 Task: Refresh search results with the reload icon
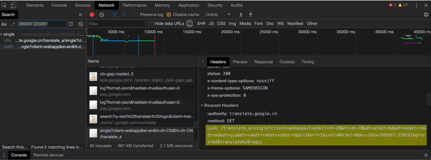71,24
